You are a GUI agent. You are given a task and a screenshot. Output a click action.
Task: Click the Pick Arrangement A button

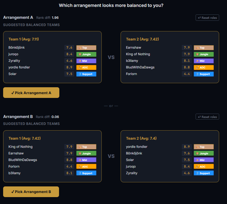(x=31, y=93)
